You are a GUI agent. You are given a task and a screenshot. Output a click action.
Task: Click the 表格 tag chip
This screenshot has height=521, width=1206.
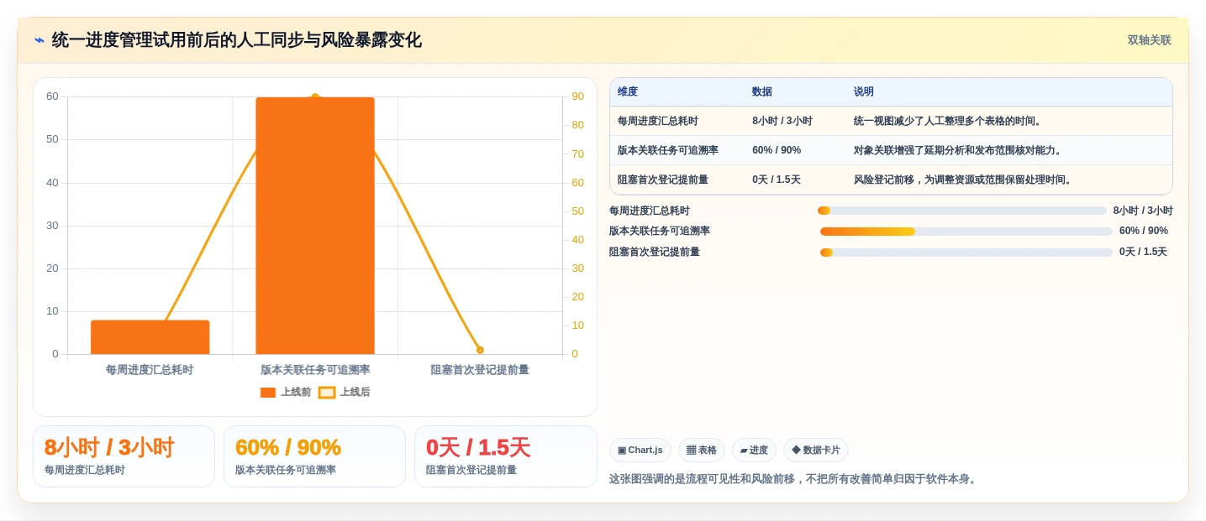point(702,451)
